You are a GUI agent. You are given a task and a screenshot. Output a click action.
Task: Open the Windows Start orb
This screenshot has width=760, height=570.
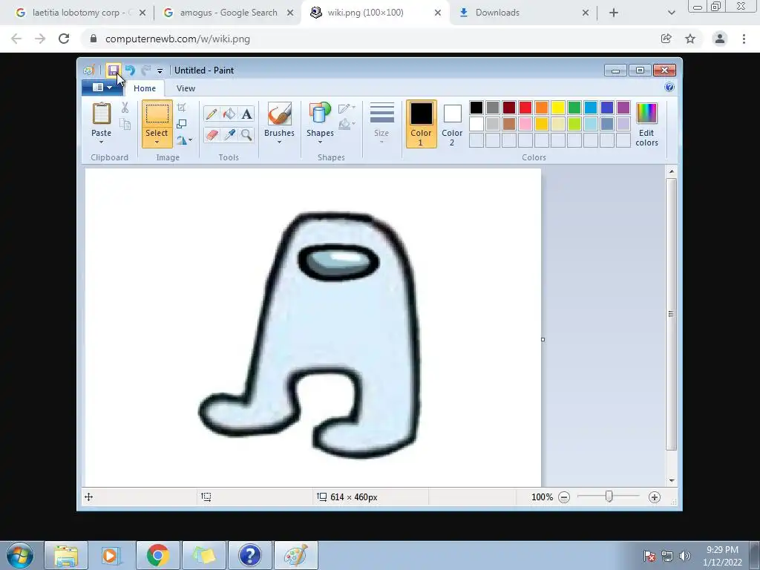click(x=20, y=555)
